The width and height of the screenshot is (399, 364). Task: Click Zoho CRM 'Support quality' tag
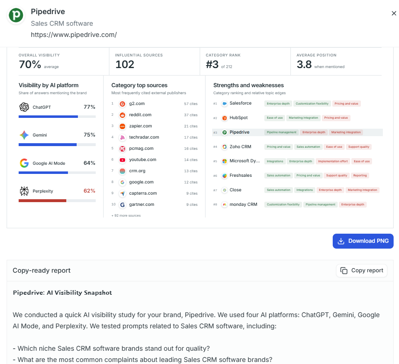tap(358, 147)
